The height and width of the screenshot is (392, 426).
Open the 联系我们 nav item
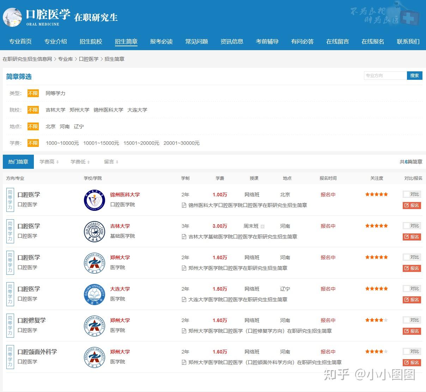pyautogui.click(x=408, y=41)
